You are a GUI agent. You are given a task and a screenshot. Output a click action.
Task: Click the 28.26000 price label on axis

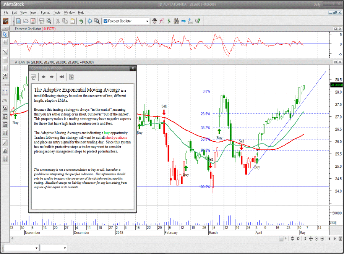336,85
